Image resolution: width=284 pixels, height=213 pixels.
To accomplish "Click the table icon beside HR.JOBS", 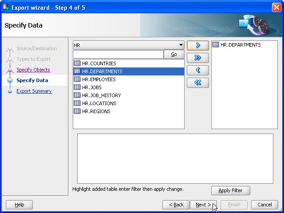I will (x=77, y=87).
